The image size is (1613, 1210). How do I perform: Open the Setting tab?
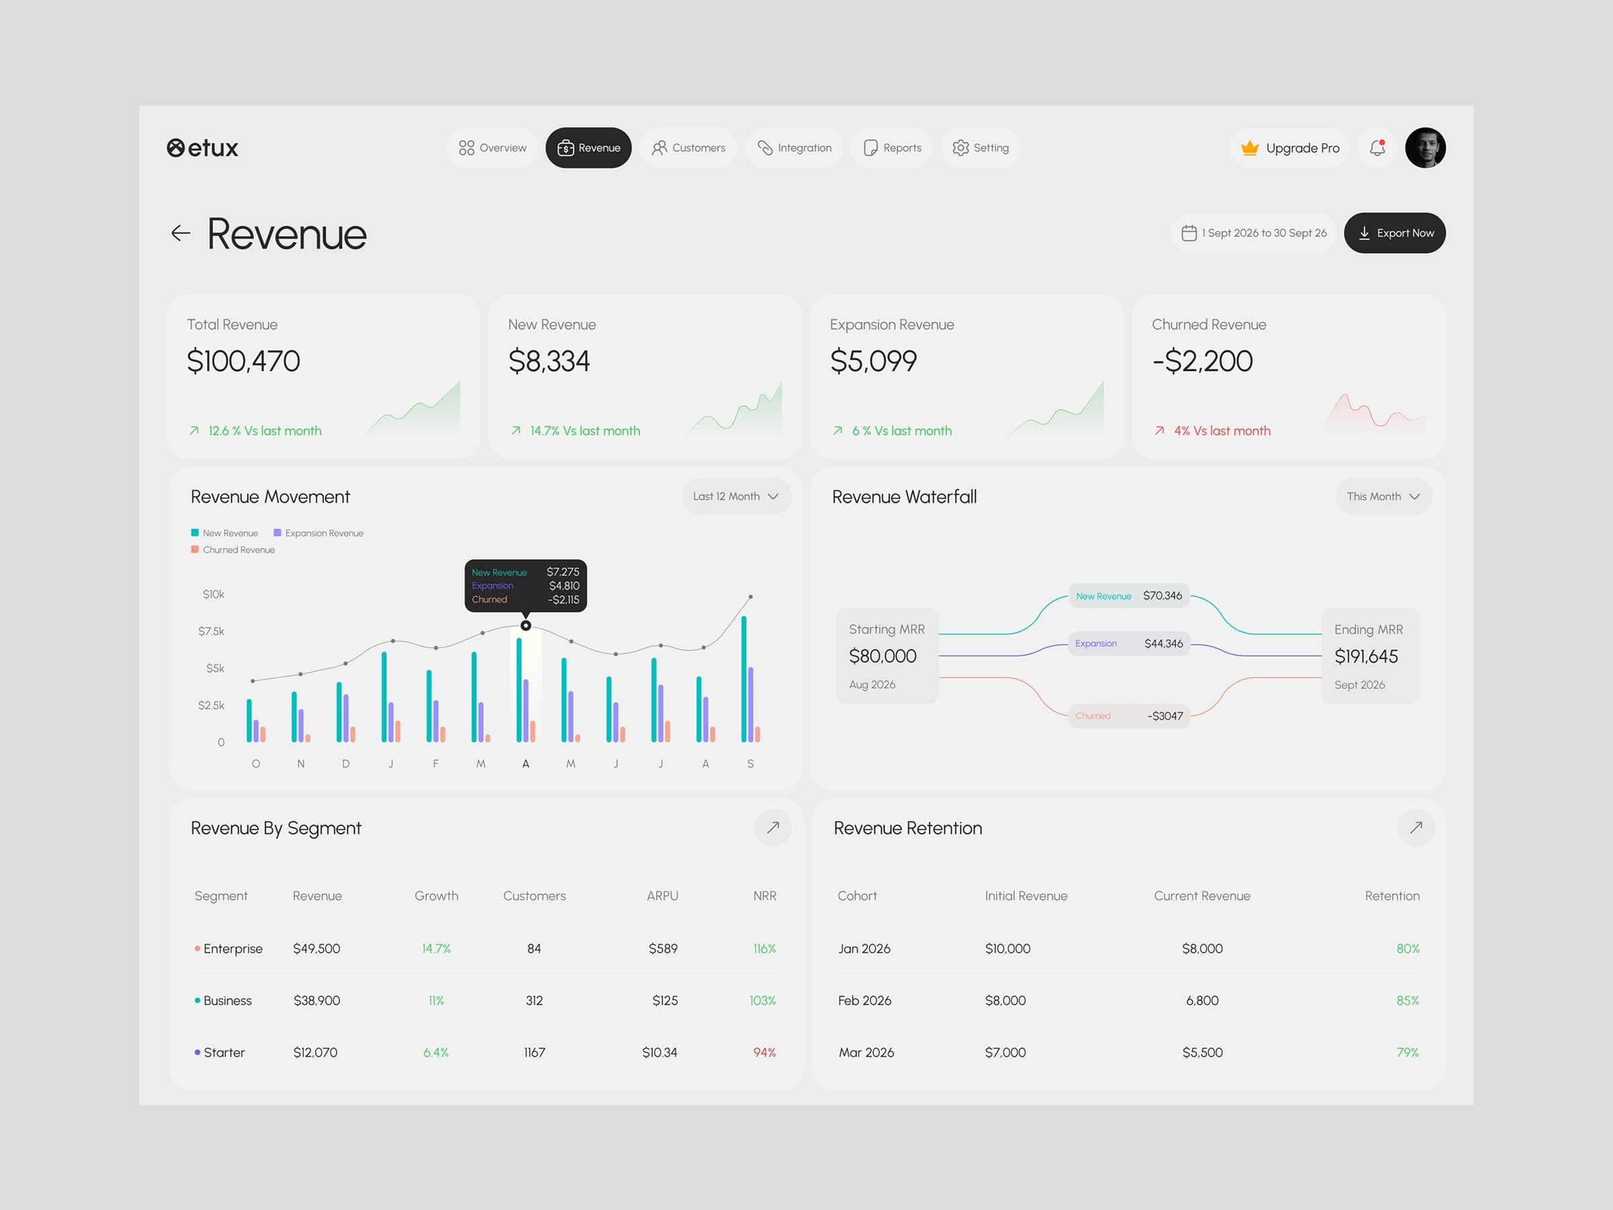[980, 148]
